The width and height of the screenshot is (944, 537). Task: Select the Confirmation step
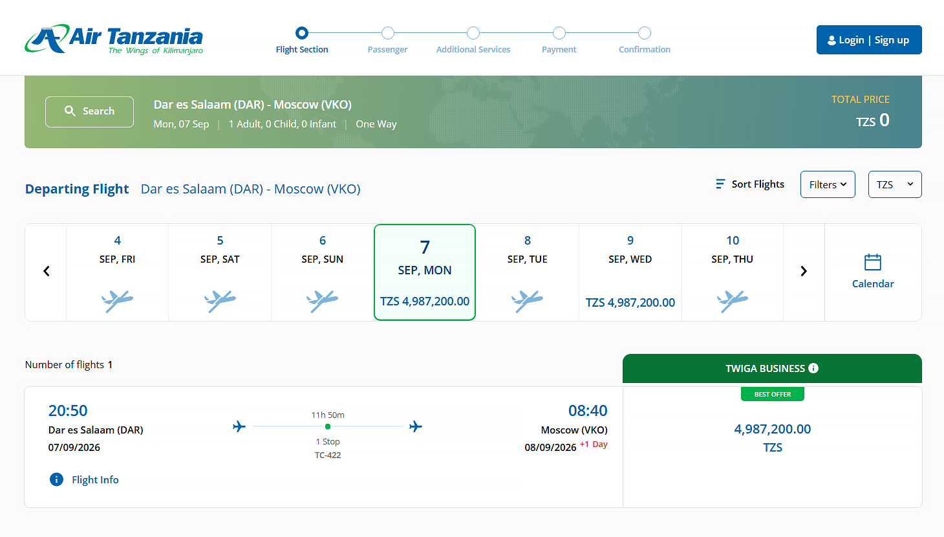645,41
